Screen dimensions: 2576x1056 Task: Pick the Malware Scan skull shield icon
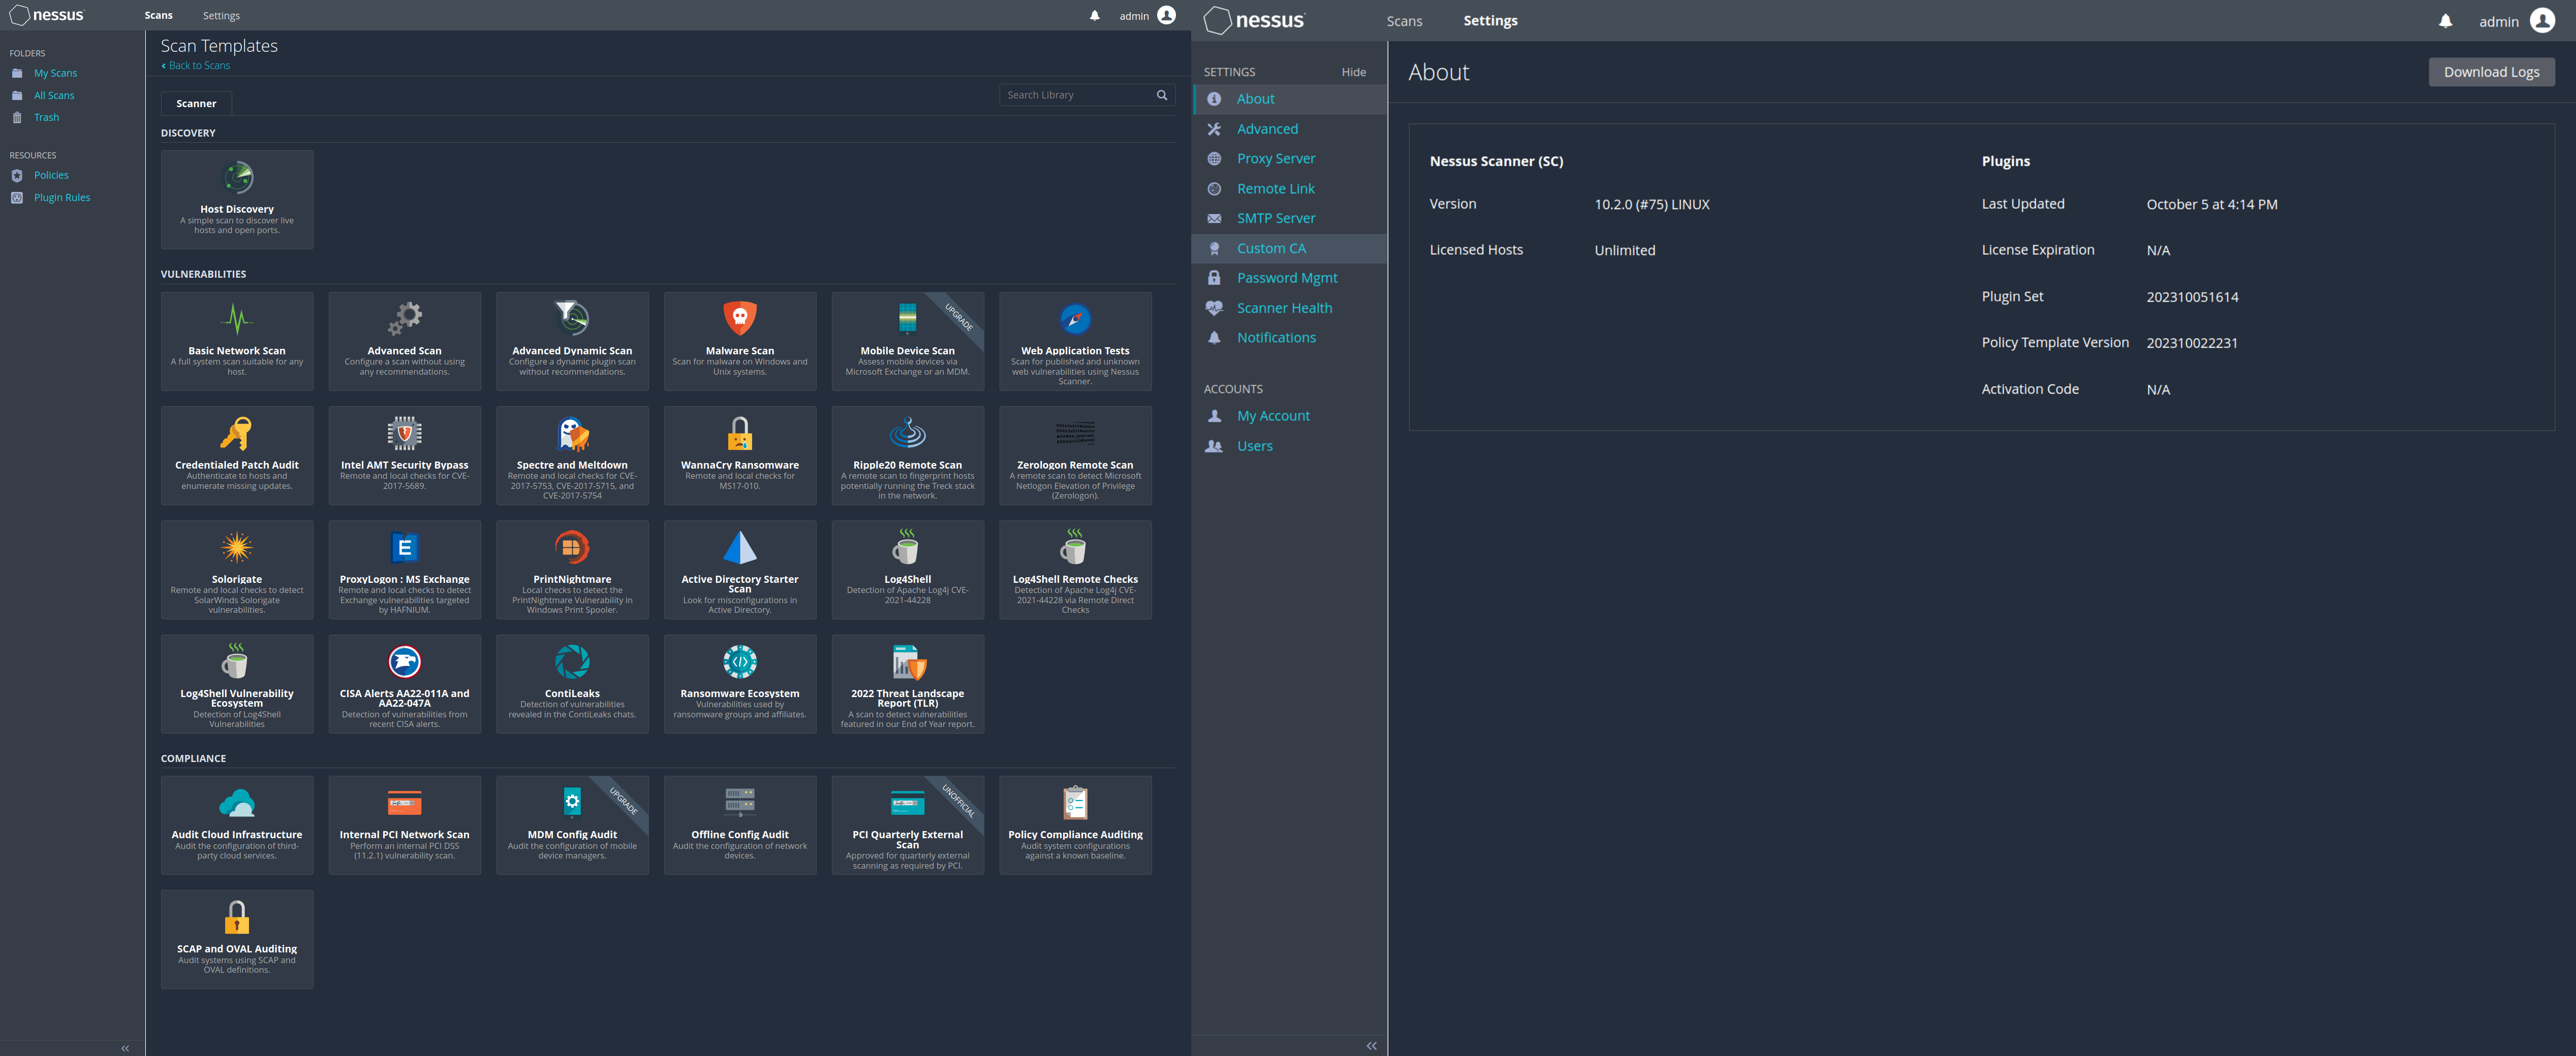click(740, 319)
